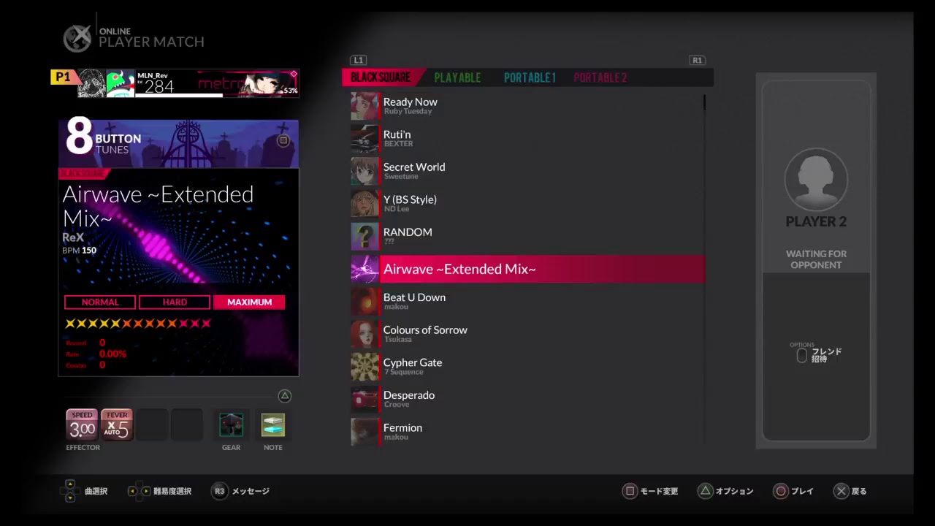
Task: Select HARD difficulty
Action: pos(175,302)
